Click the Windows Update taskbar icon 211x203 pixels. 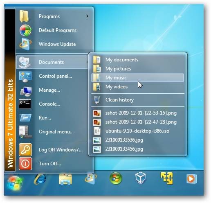pyautogui.click(x=91, y=178)
